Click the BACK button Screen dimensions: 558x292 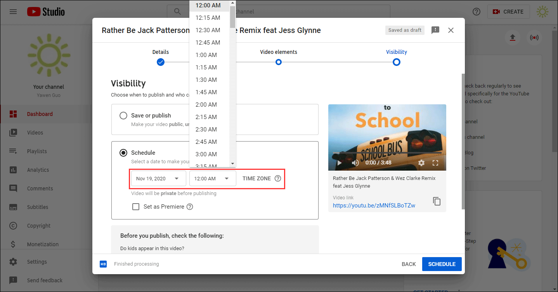(x=409, y=264)
